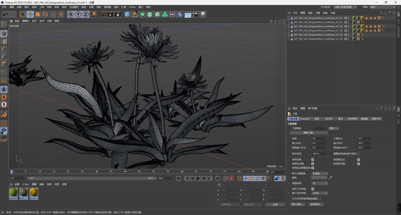
Task: Click the project color swatch
Action: (x=319, y=178)
